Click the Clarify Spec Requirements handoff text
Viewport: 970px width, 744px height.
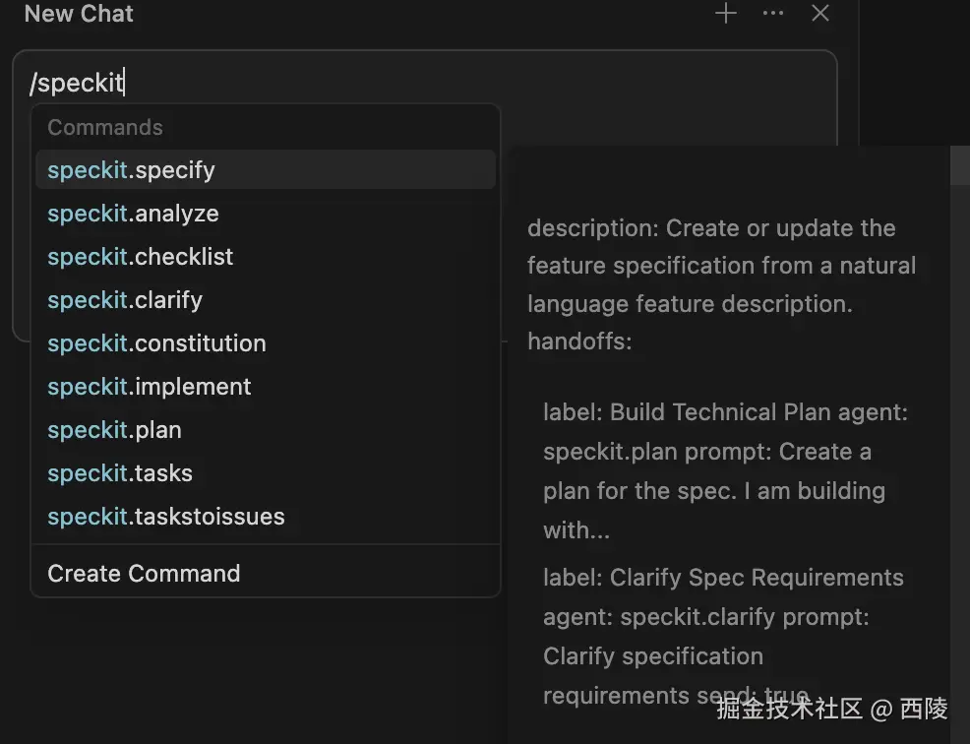coord(723,578)
